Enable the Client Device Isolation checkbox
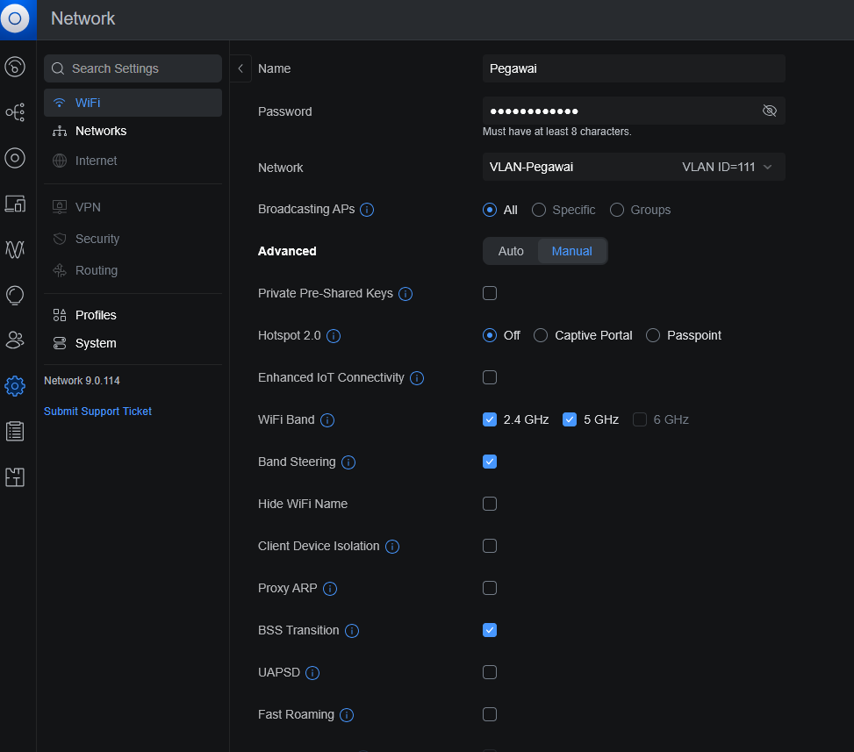 pyautogui.click(x=490, y=546)
